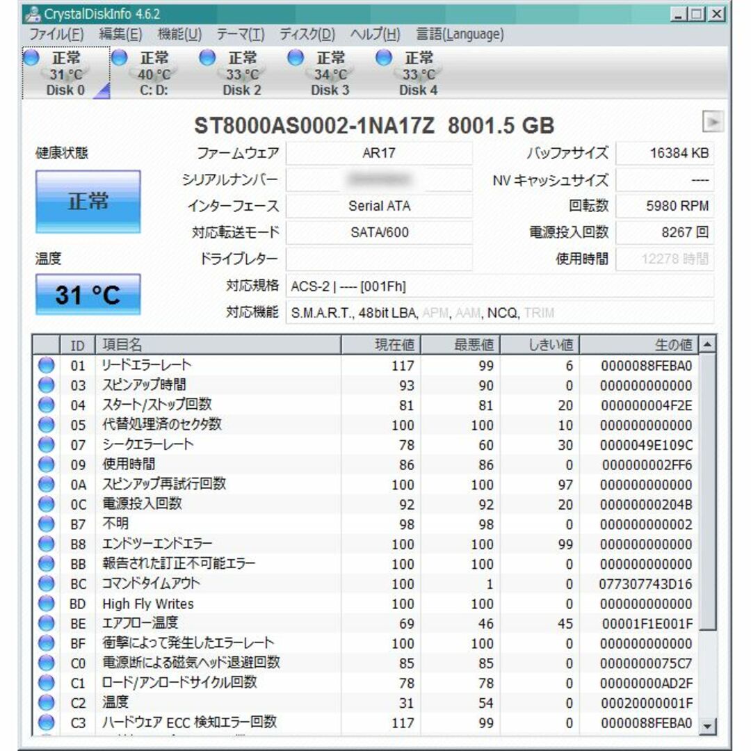Viewport: 751px width, 751px height.
Task: Select the Disk 3 status orb
Action: point(296,58)
